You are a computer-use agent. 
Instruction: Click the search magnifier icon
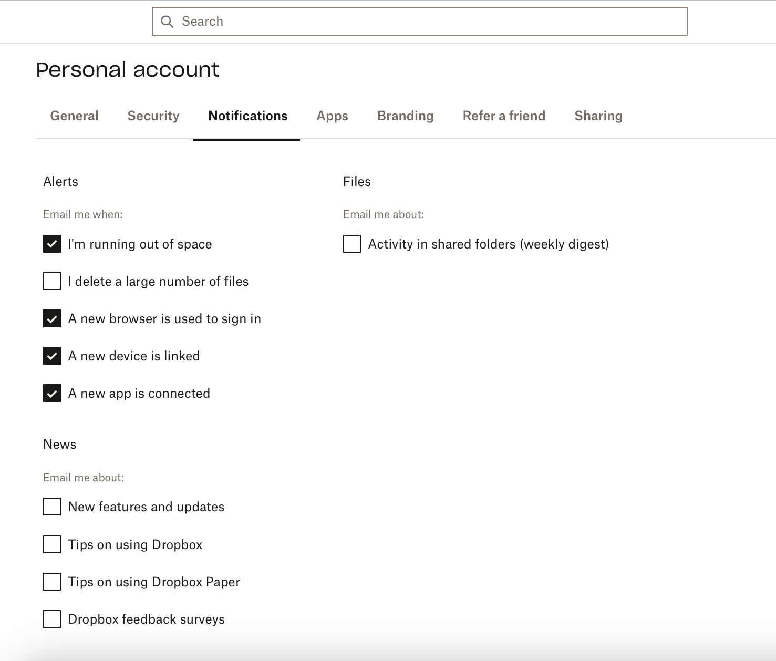[x=167, y=22]
